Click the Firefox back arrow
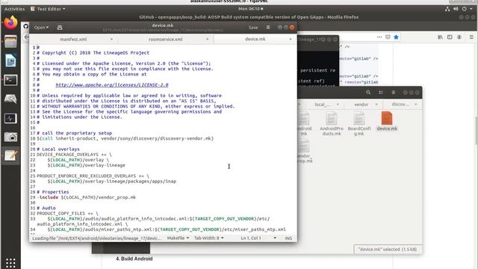Screen dimensions: 478x269 [26, 37]
